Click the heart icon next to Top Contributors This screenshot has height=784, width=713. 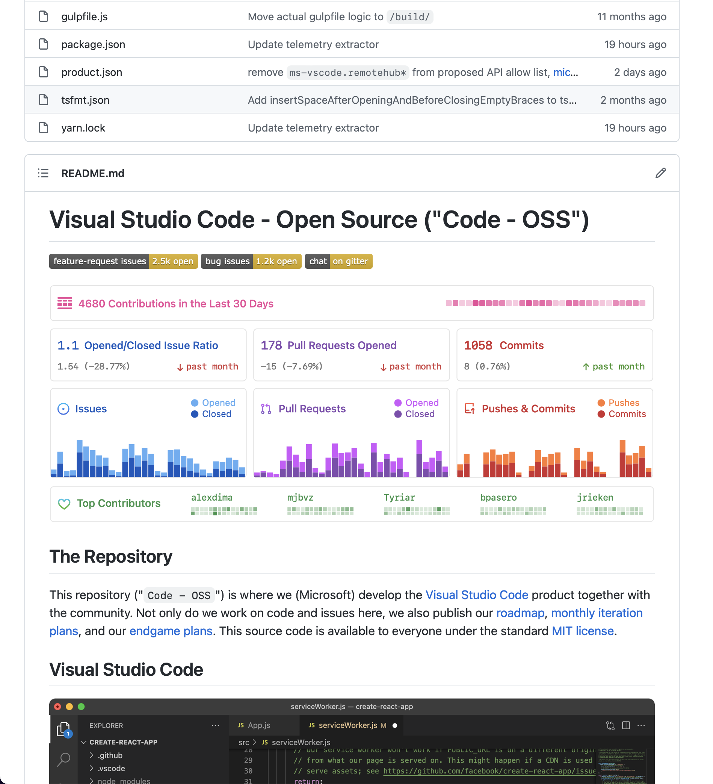64,504
